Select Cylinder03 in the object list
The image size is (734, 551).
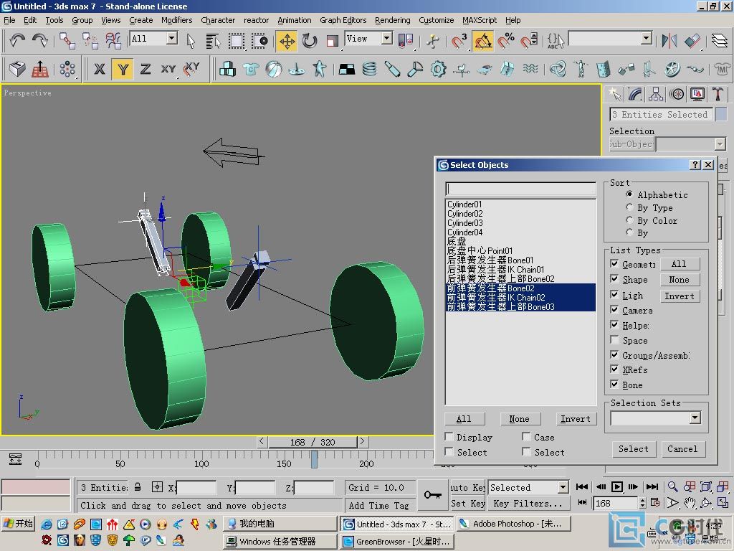coord(464,223)
